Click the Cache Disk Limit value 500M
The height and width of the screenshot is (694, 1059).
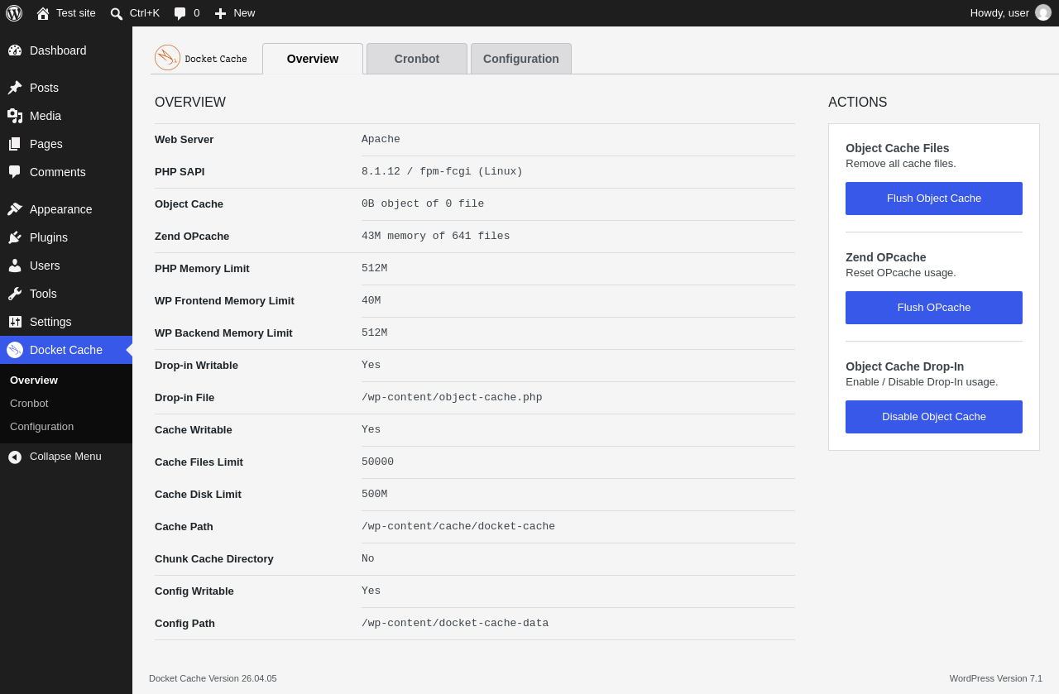pos(374,495)
